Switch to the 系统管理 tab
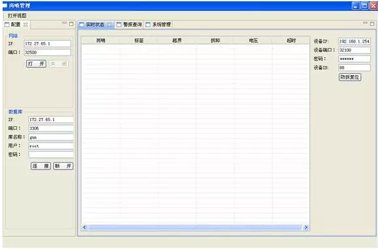The height and width of the screenshot is (250, 378). point(158,25)
